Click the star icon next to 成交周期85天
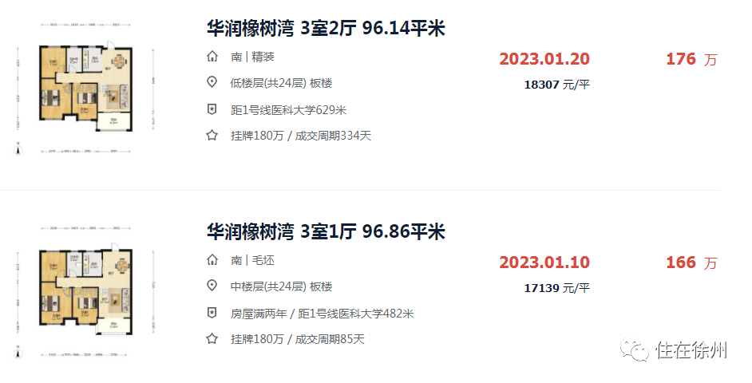Image resolution: width=752 pixels, height=383 pixels. [212, 339]
